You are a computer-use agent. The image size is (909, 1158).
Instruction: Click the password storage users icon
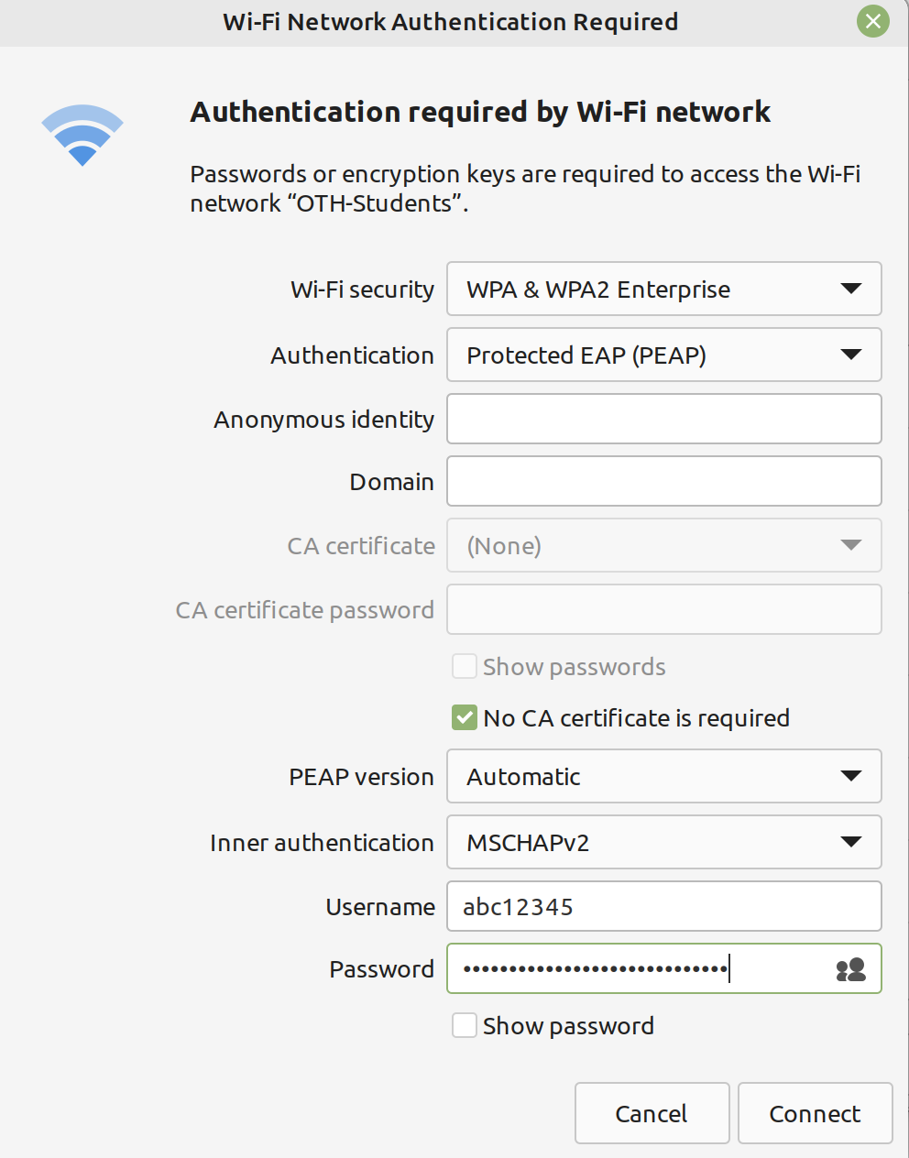[850, 969]
